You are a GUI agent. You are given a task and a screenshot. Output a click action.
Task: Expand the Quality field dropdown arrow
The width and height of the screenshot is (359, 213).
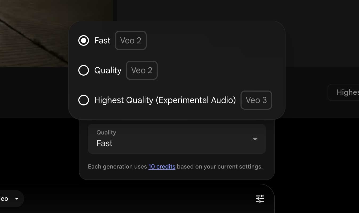click(x=255, y=139)
